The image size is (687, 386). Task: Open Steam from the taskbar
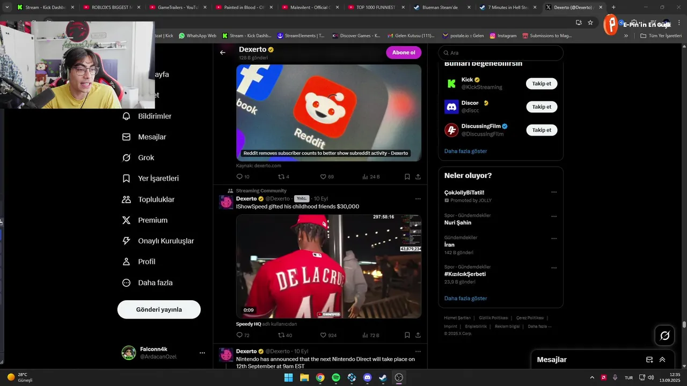pos(383,377)
